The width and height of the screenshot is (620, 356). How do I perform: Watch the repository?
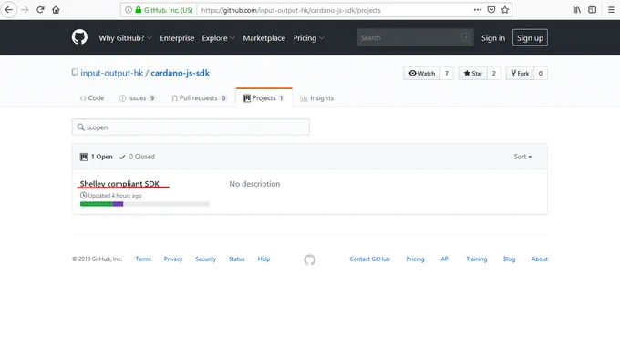(421, 74)
